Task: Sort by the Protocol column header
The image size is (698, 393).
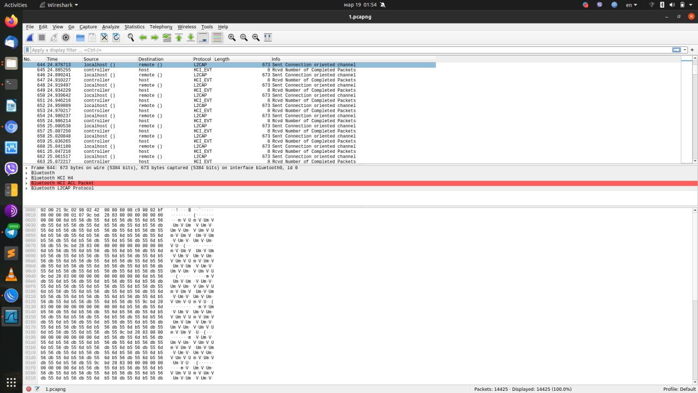Action: coord(203,59)
